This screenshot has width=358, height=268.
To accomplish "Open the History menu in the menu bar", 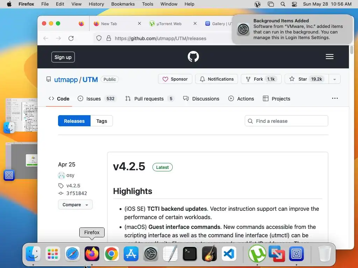I will [96, 4].
